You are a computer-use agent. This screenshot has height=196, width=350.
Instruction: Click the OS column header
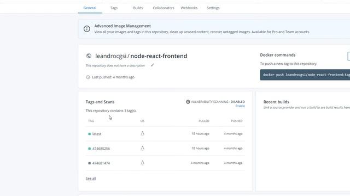point(142,121)
